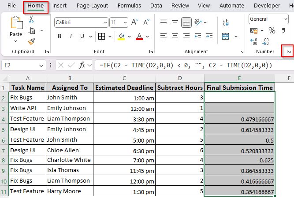Click the Cut scissors icon
This screenshot has height=198, width=294.
tap(31, 19)
